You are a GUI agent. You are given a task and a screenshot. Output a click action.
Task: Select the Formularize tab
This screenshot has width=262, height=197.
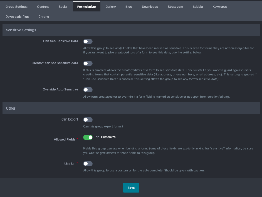click(x=86, y=7)
